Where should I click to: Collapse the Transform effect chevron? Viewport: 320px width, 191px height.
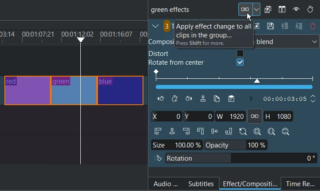point(155,26)
